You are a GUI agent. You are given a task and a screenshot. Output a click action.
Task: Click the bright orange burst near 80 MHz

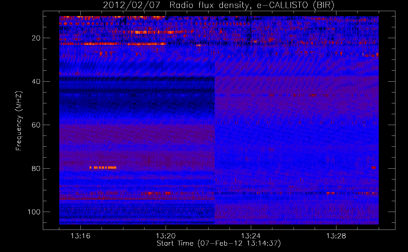(103, 167)
